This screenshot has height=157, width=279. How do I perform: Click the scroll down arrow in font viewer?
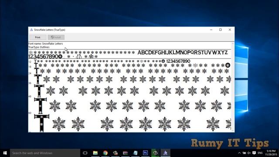[x=232, y=131]
